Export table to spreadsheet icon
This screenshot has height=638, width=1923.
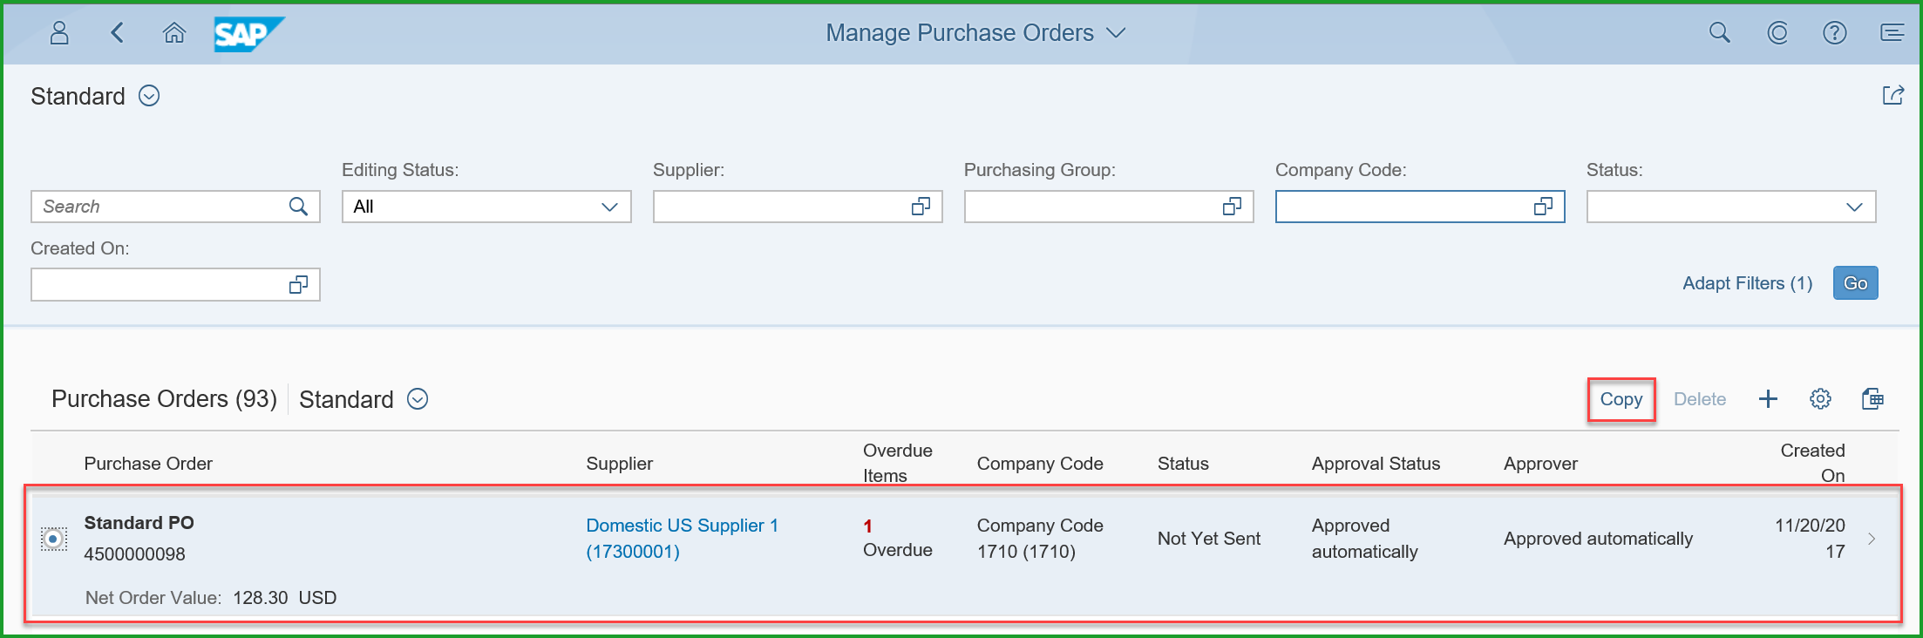click(1872, 399)
